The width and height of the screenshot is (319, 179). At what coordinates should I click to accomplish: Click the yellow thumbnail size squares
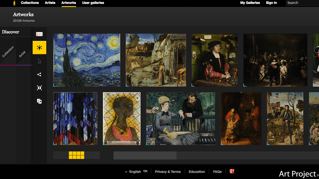coord(76,155)
